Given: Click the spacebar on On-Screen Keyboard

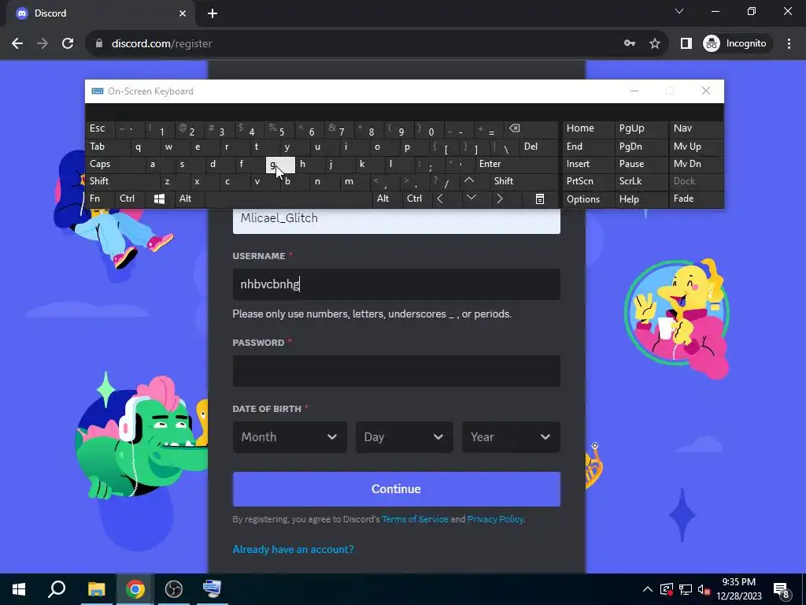Looking at the screenshot, I should click(288, 199).
